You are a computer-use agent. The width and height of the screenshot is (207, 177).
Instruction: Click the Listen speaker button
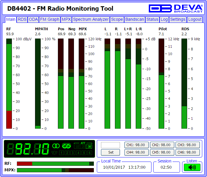192,167
